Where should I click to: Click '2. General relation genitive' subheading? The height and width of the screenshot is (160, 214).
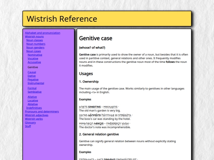[x=99, y=134]
